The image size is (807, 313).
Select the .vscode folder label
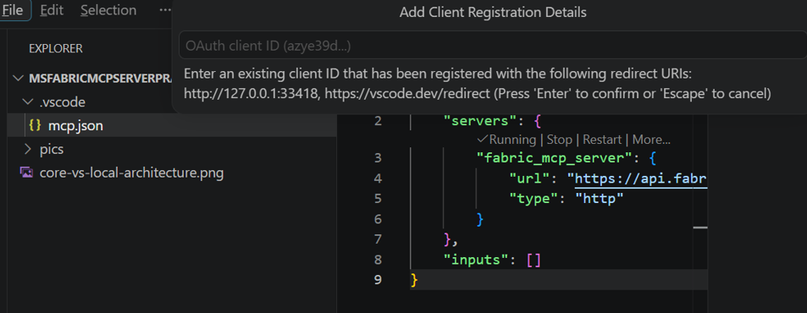(x=63, y=102)
